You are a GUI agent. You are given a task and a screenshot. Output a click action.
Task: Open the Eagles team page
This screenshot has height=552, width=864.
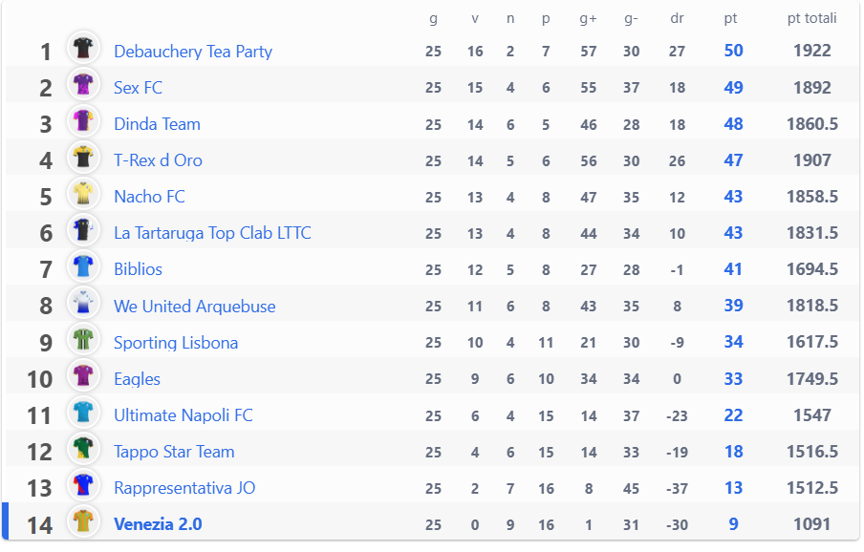pyautogui.click(x=138, y=379)
